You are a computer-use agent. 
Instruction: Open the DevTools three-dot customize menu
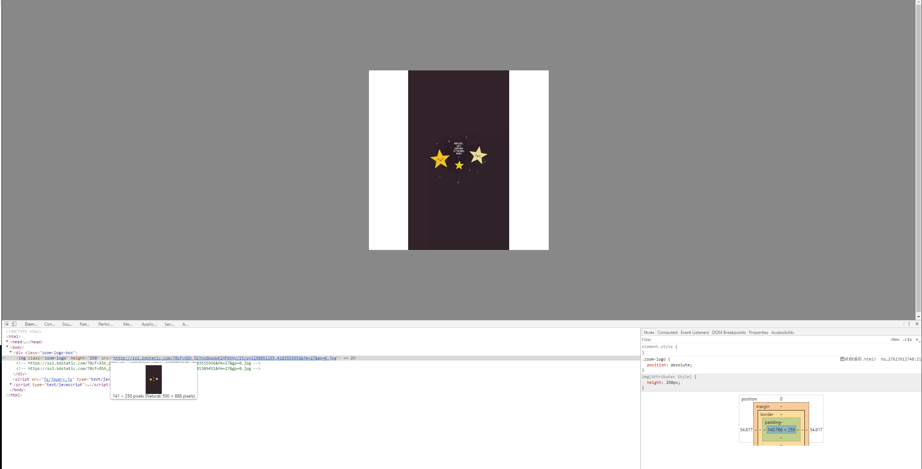pos(909,324)
